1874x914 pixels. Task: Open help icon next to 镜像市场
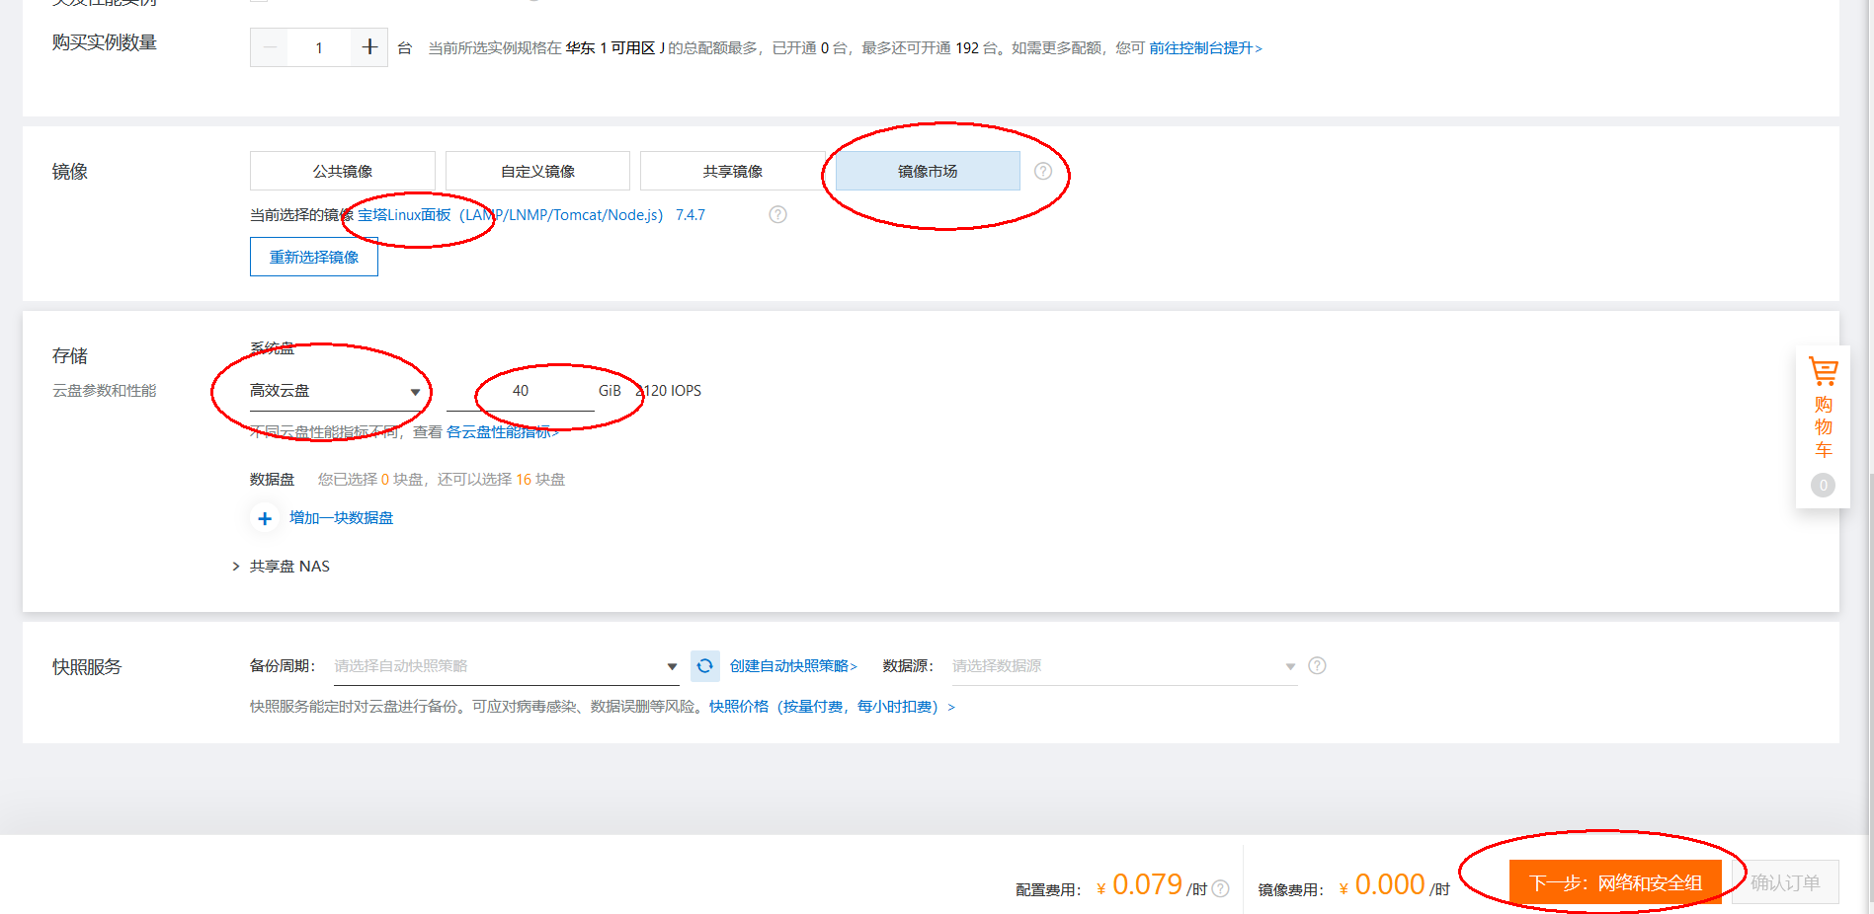1043,171
